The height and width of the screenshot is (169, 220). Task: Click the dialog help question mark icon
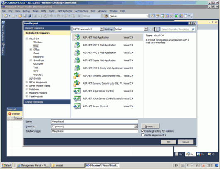190,23
